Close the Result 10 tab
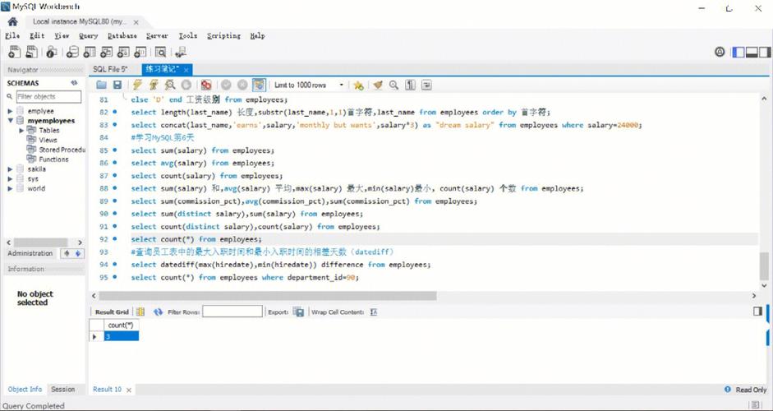773x411 pixels. point(129,390)
